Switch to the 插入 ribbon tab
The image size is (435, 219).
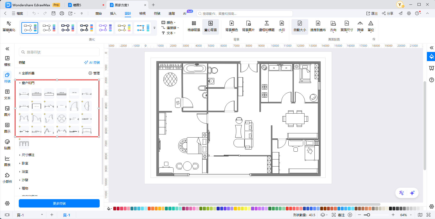pos(113,14)
